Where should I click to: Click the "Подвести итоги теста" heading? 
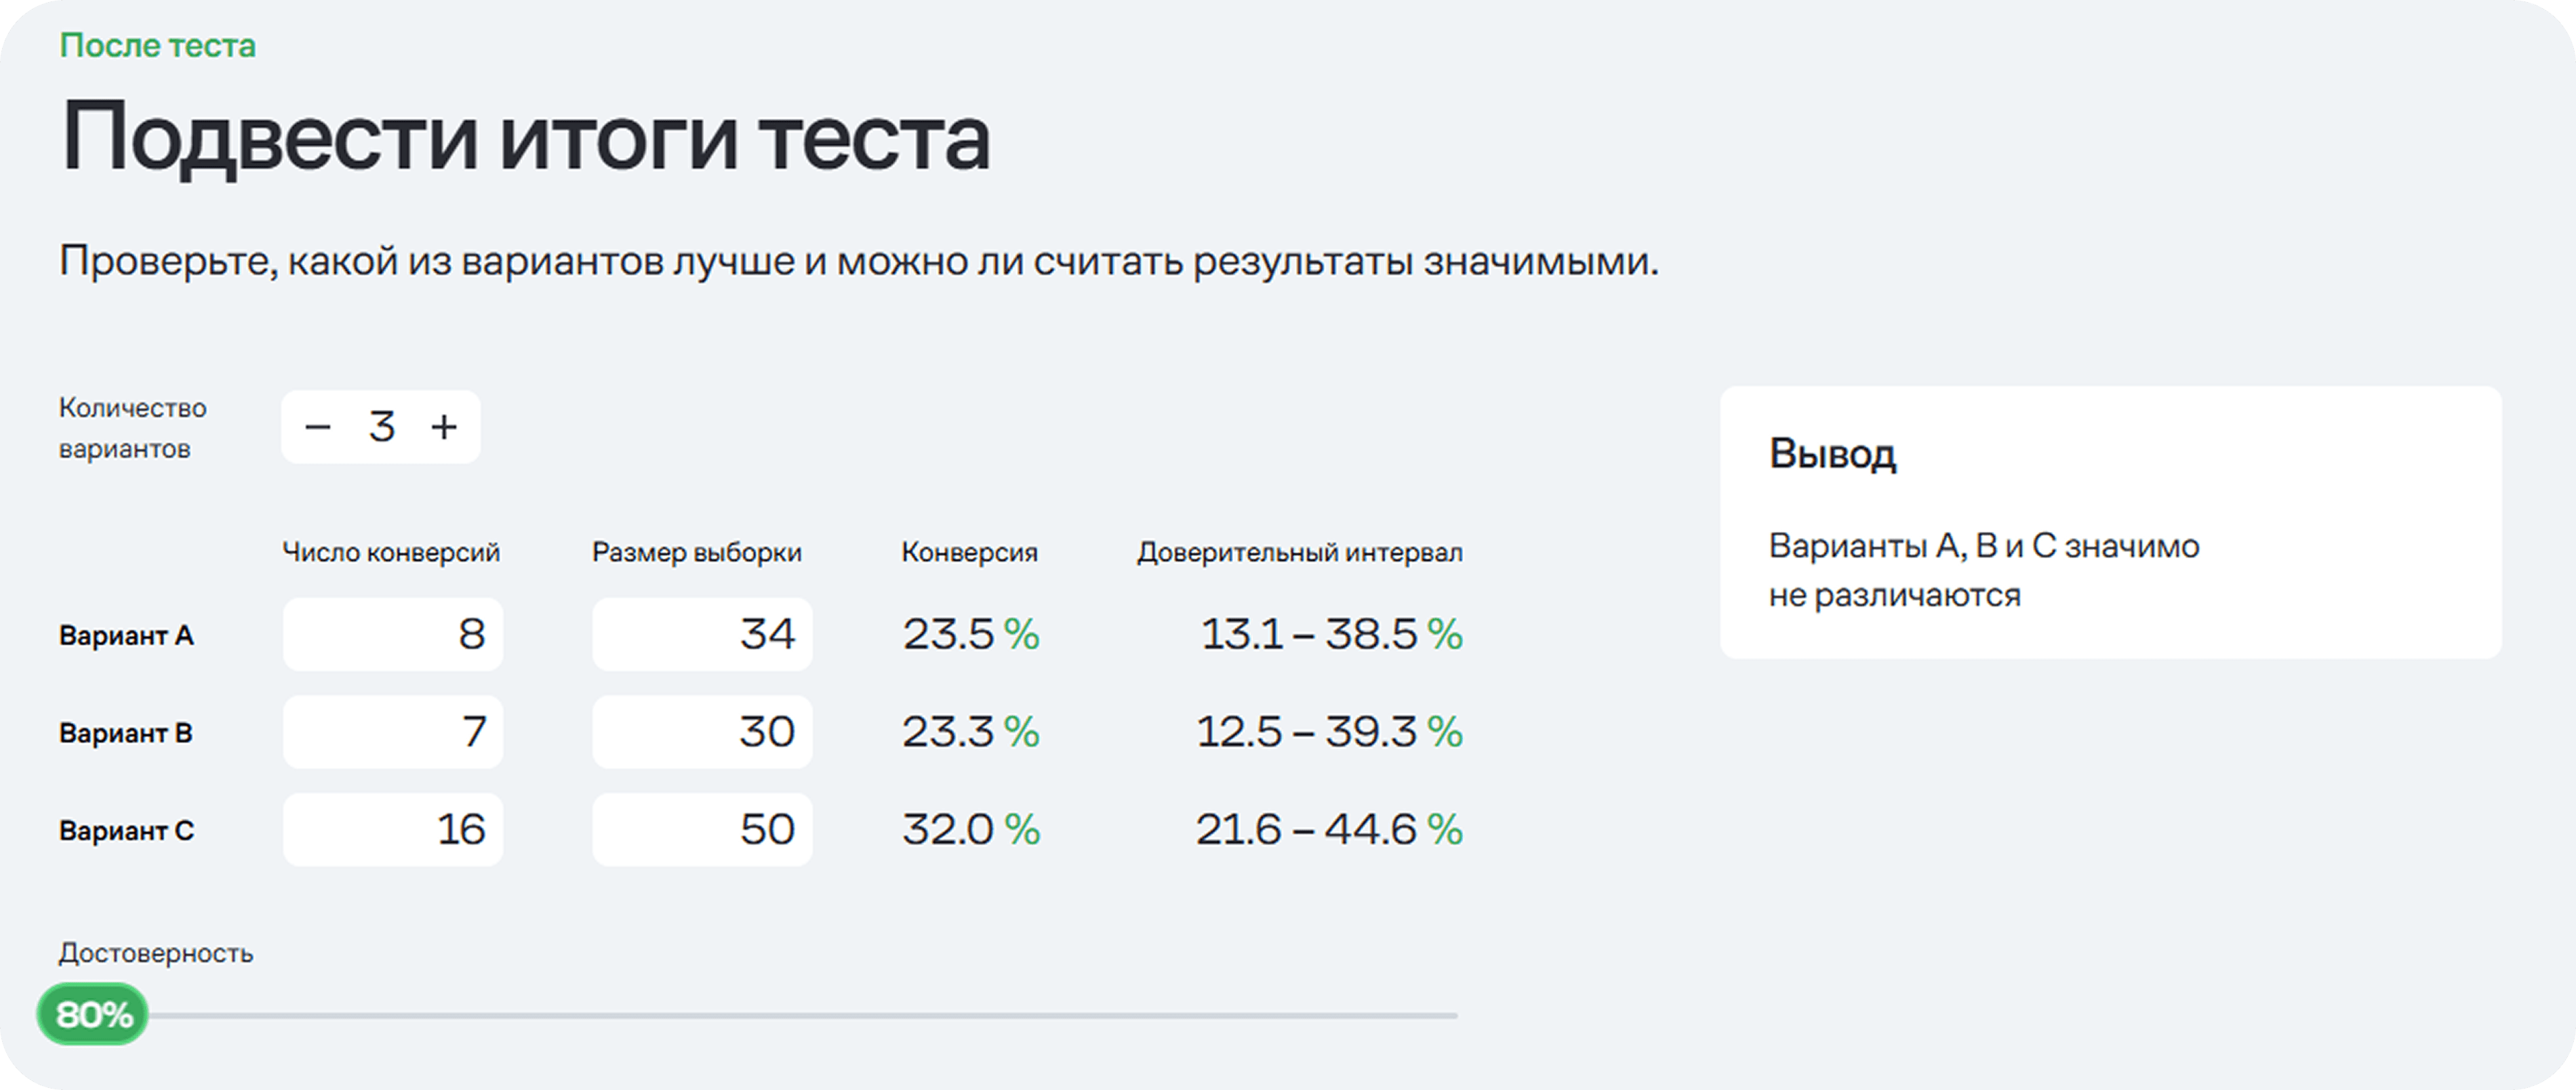pyautogui.click(x=526, y=138)
